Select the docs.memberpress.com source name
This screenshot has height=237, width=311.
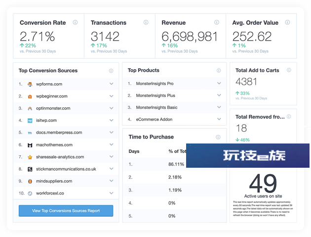point(59,133)
